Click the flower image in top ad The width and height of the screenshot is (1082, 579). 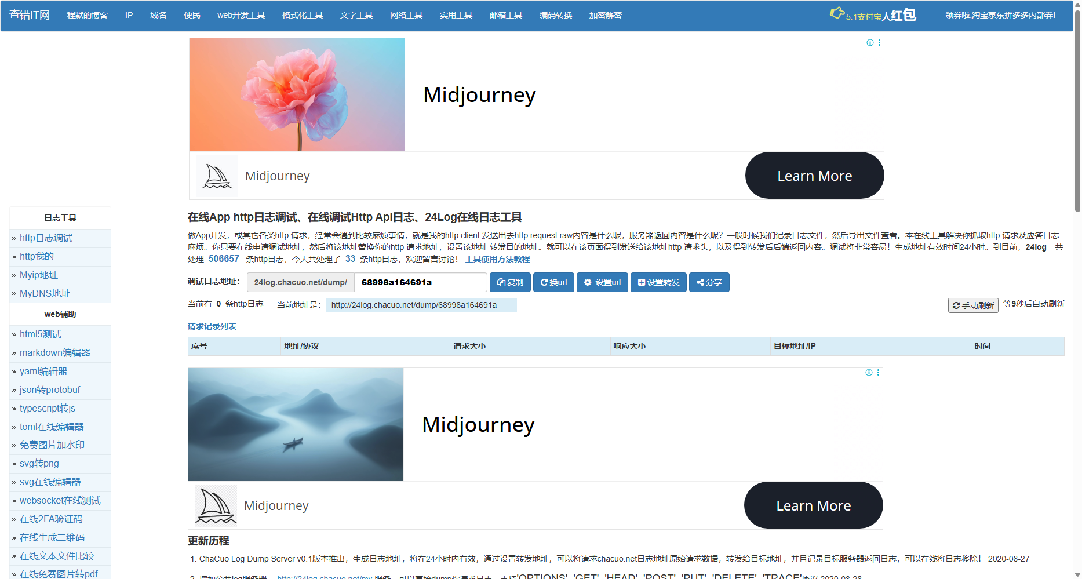297,95
